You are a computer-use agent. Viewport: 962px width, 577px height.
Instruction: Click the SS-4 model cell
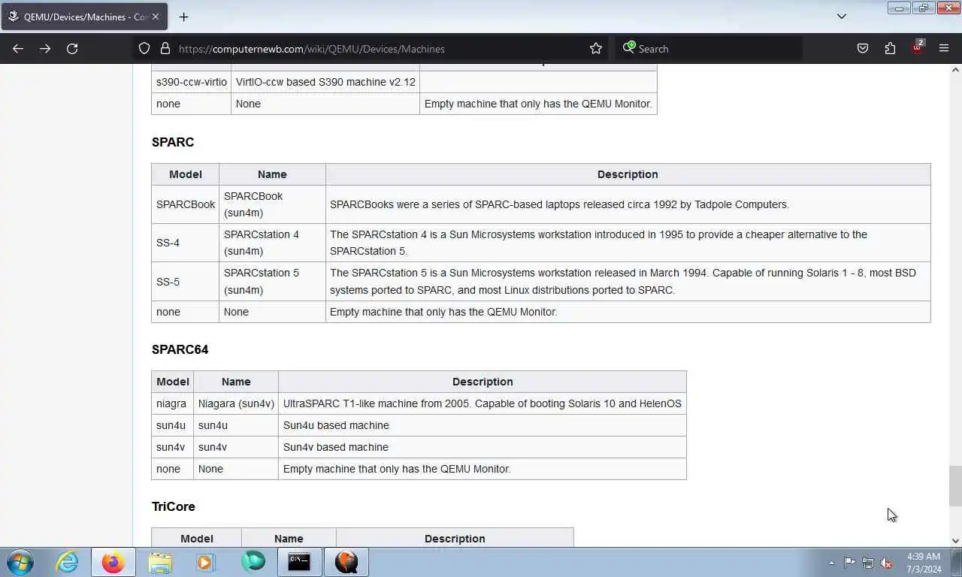(x=186, y=243)
